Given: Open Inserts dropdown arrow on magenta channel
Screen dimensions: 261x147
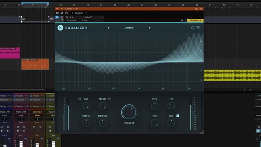Looking at the screenshot, I should pos(25,96).
